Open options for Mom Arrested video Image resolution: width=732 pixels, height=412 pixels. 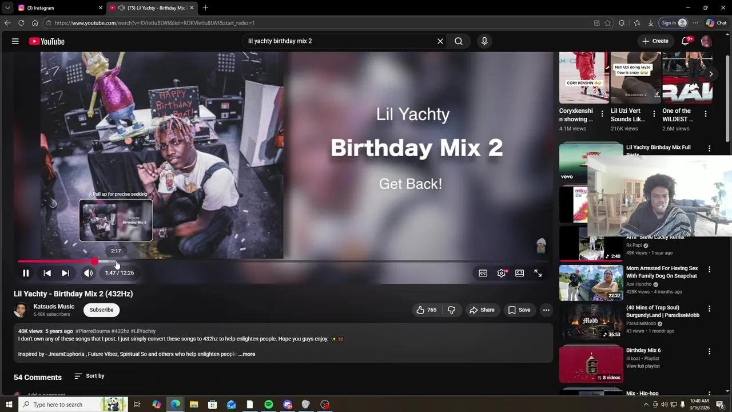click(x=709, y=269)
